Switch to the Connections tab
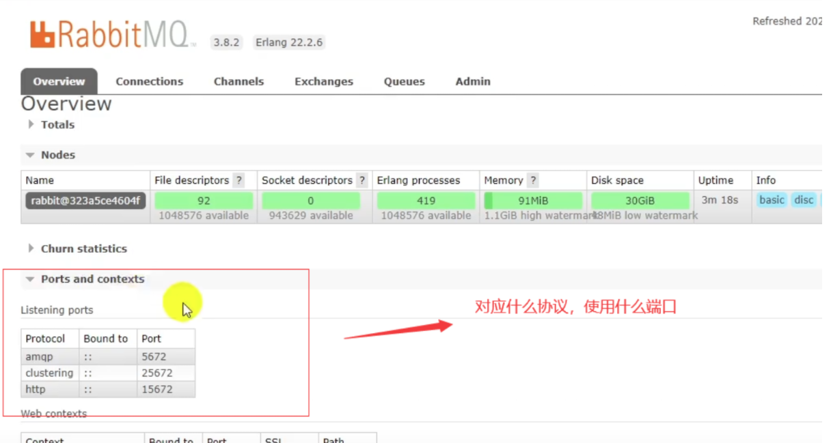831x443 pixels. tap(150, 81)
